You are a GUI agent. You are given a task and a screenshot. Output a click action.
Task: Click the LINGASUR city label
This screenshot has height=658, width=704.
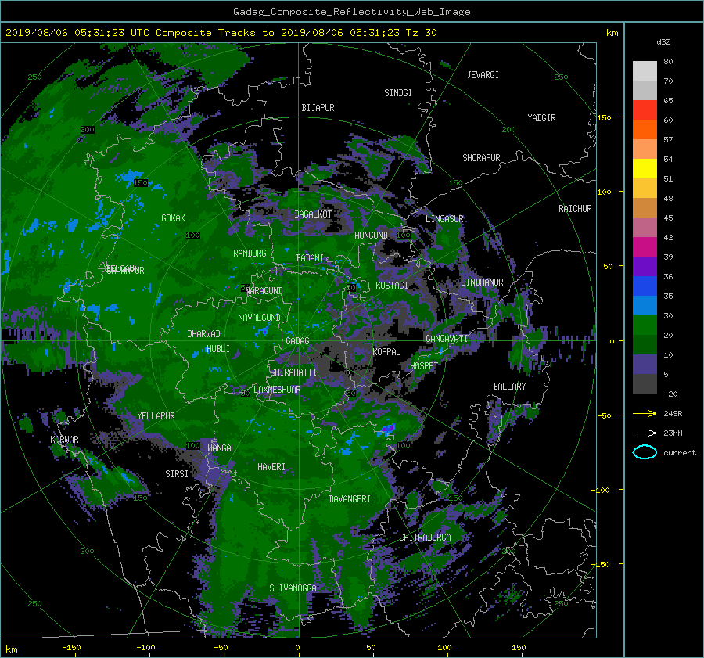[x=444, y=219]
